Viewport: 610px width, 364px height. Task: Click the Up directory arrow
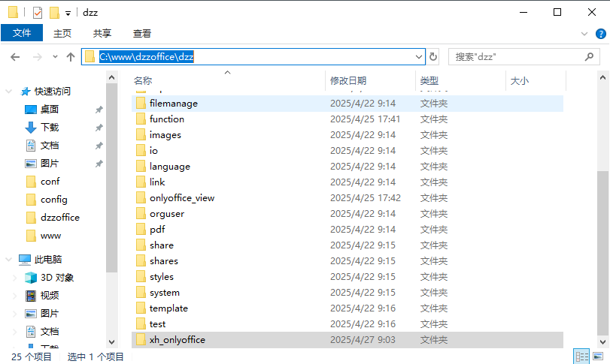(71, 57)
